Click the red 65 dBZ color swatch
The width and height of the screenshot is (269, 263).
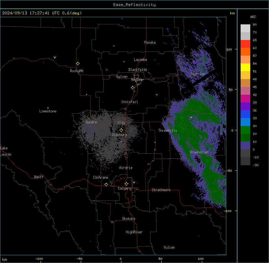(x=245, y=44)
